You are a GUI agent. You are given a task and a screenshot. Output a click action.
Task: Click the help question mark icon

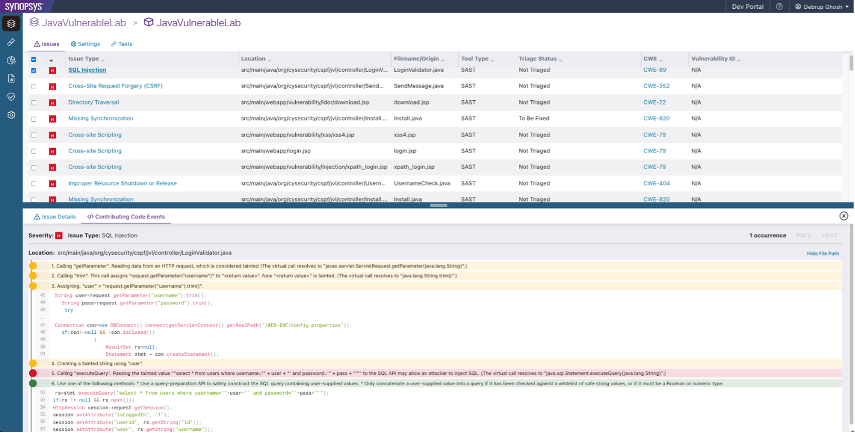click(779, 7)
